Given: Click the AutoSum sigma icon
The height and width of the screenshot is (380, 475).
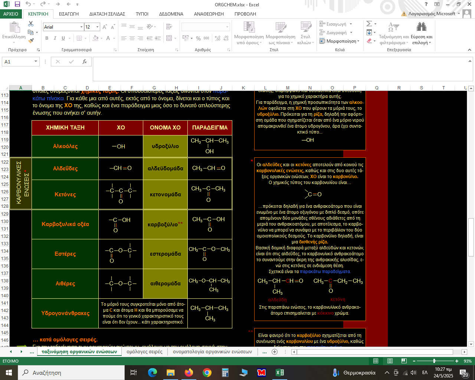Looking at the screenshot, I should [x=369, y=24].
